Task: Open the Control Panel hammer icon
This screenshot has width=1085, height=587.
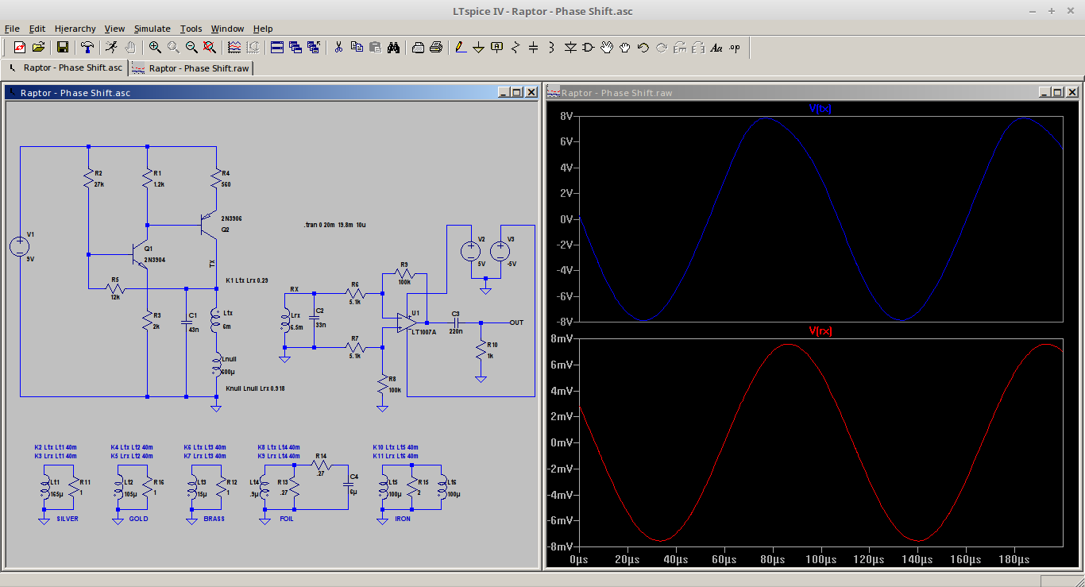Action: [87, 48]
